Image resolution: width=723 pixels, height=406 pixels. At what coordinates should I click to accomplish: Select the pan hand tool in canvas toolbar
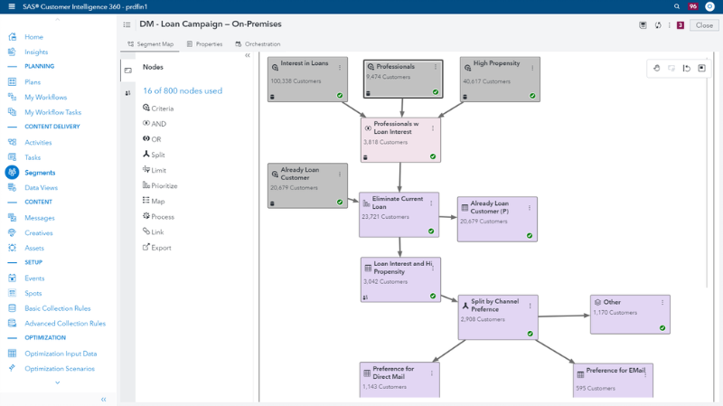(x=657, y=68)
